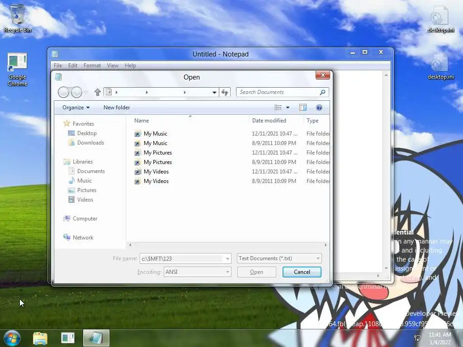Open Notepad Help menu

coord(130,66)
